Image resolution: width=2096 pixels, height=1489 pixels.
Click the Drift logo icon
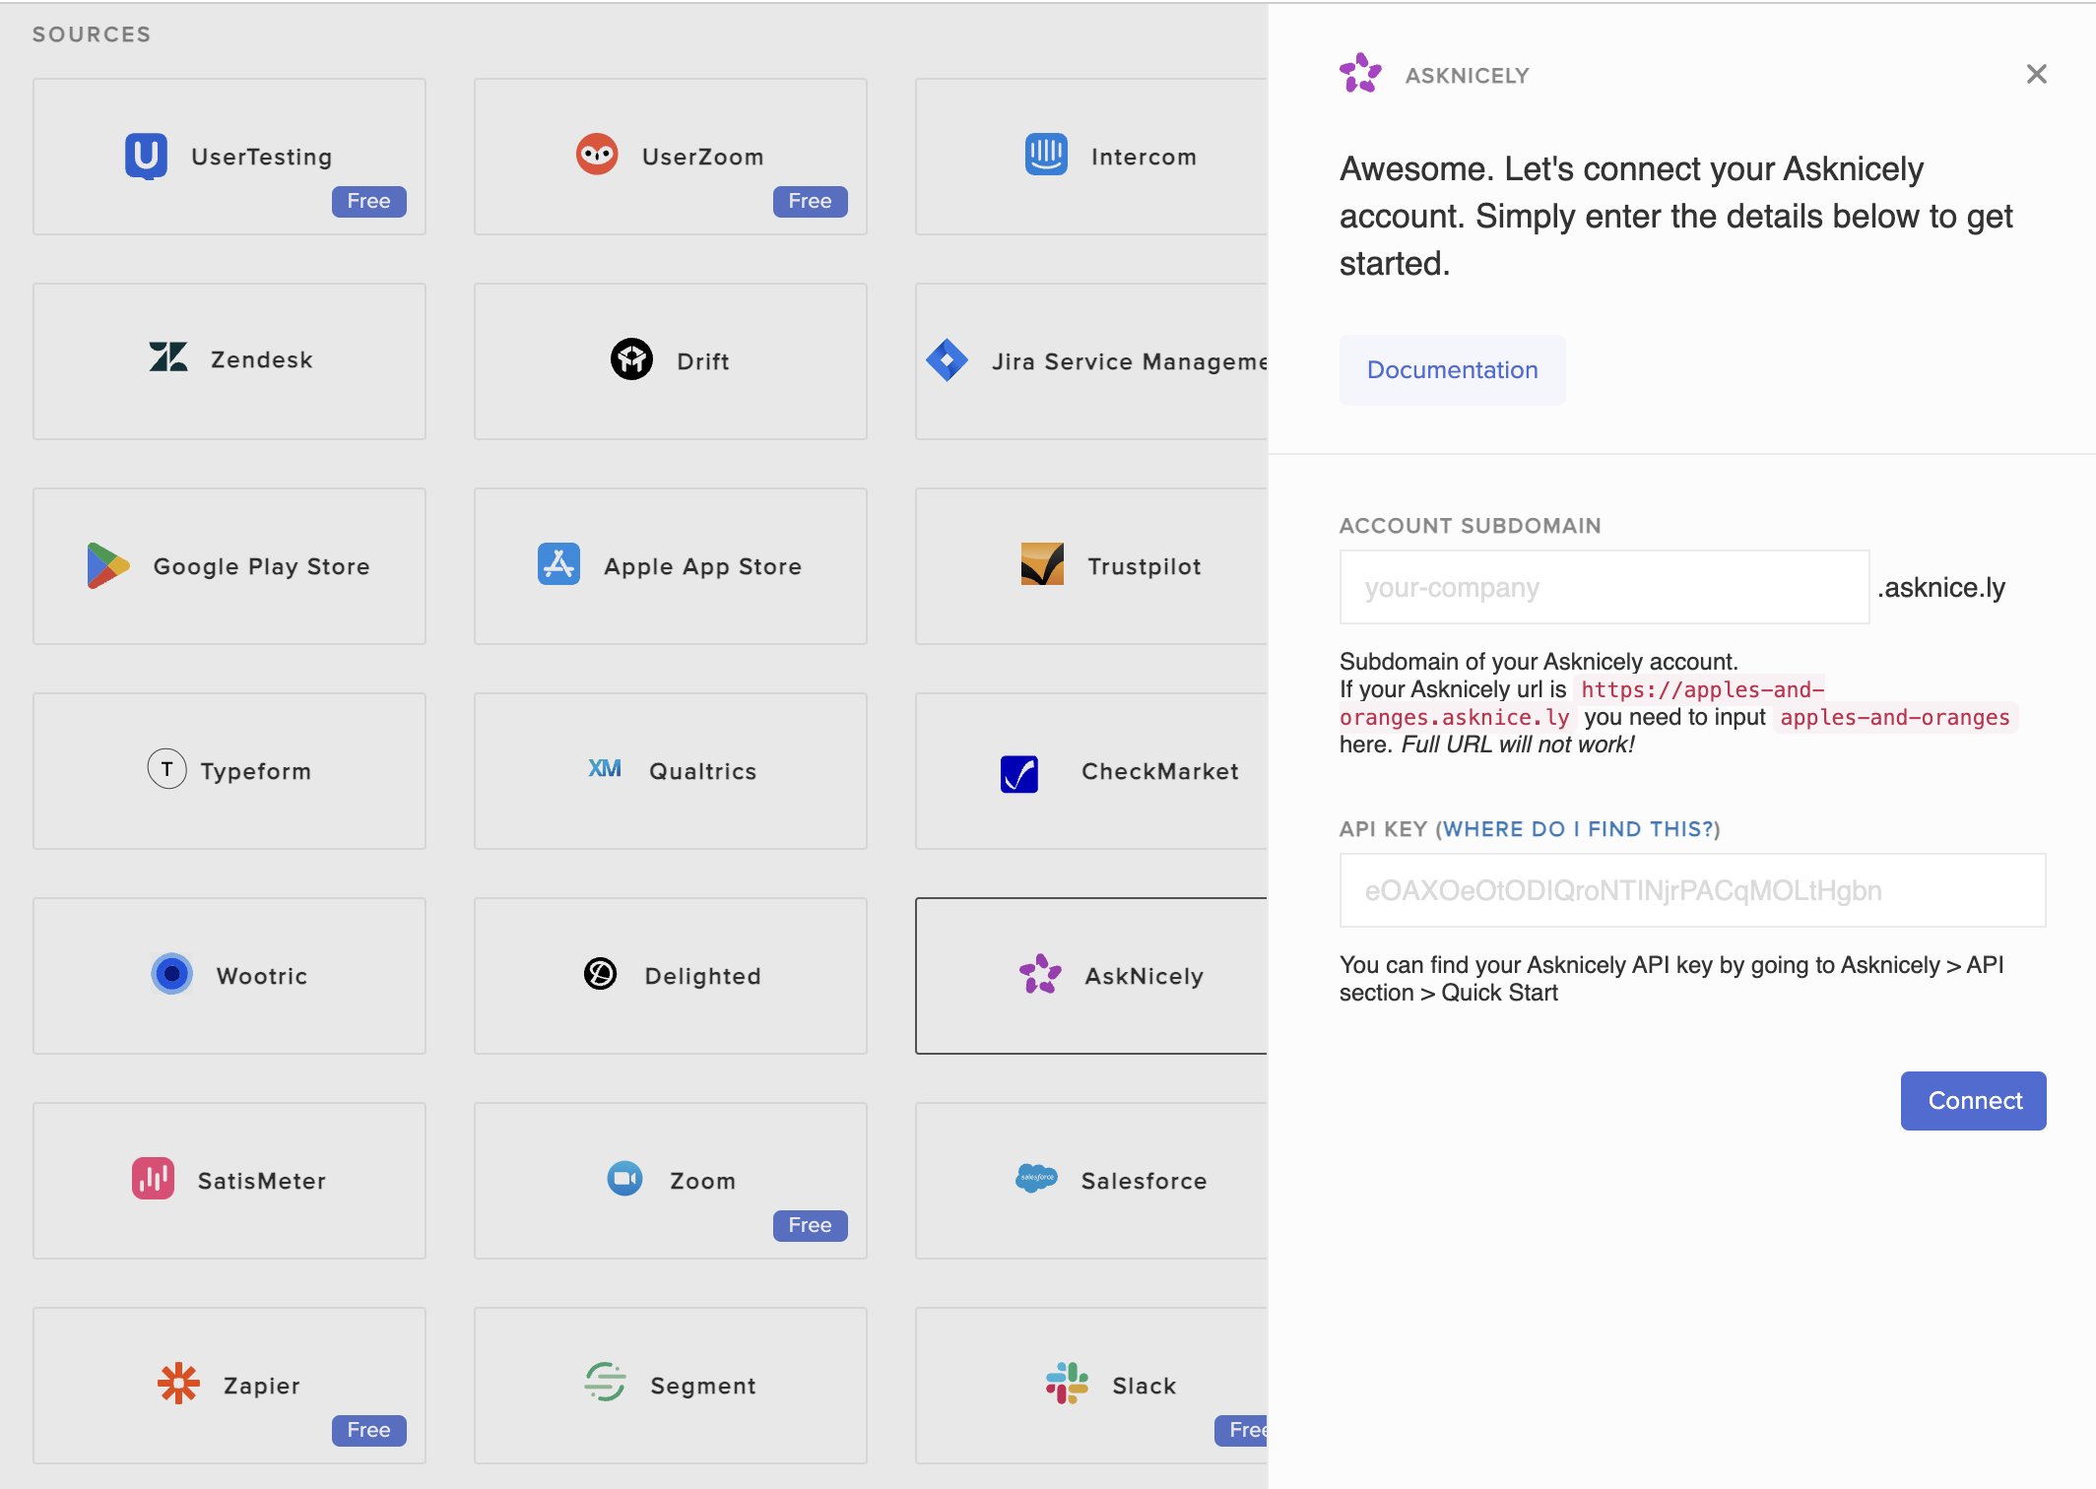click(631, 359)
